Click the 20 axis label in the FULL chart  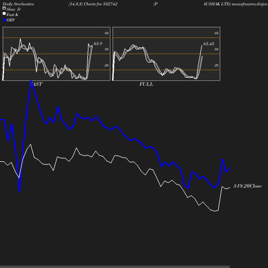pyautogui.click(x=217, y=65)
